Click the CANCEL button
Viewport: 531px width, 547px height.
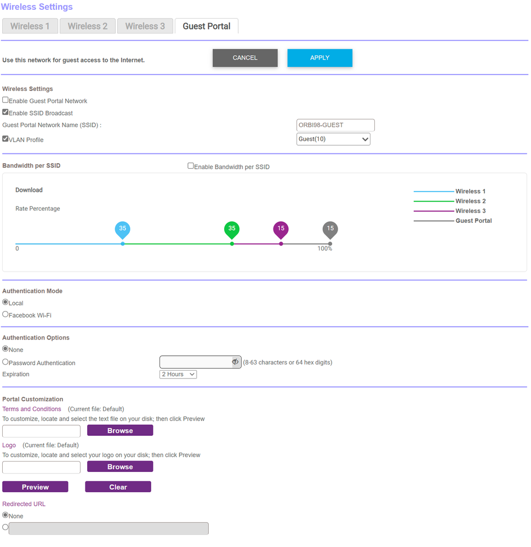pyautogui.click(x=245, y=58)
